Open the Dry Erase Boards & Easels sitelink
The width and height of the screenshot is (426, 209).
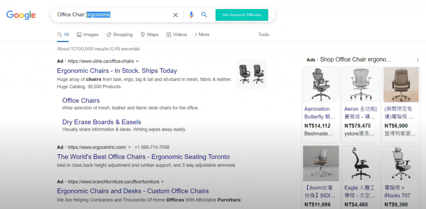click(102, 122)
